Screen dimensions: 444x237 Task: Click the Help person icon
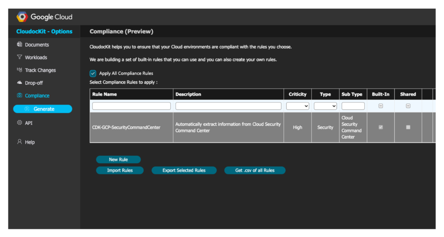[20, 141]
